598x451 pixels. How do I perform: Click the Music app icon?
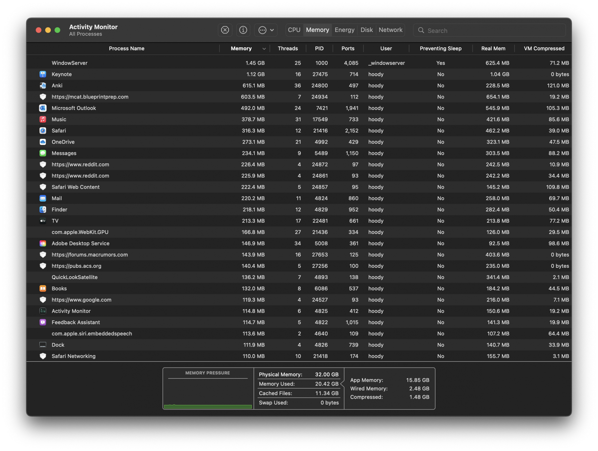[x=43, y=119]
